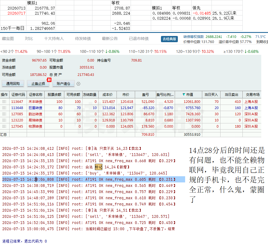The image size is (268, 251).
Task: Sort by 当日买入 column header
Action: click(211, 94)
